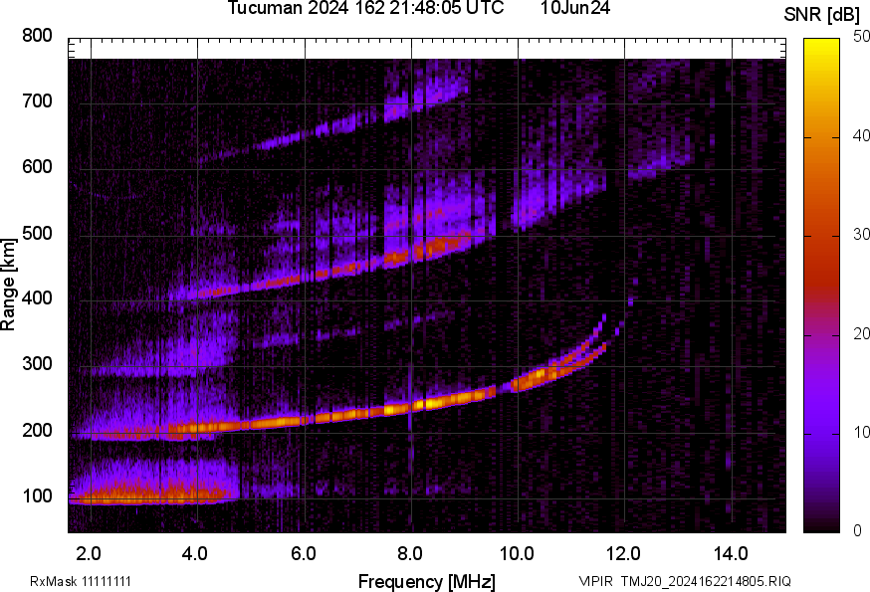
Task: Click the date label '10Jun24'
Action: click(575, 8)
